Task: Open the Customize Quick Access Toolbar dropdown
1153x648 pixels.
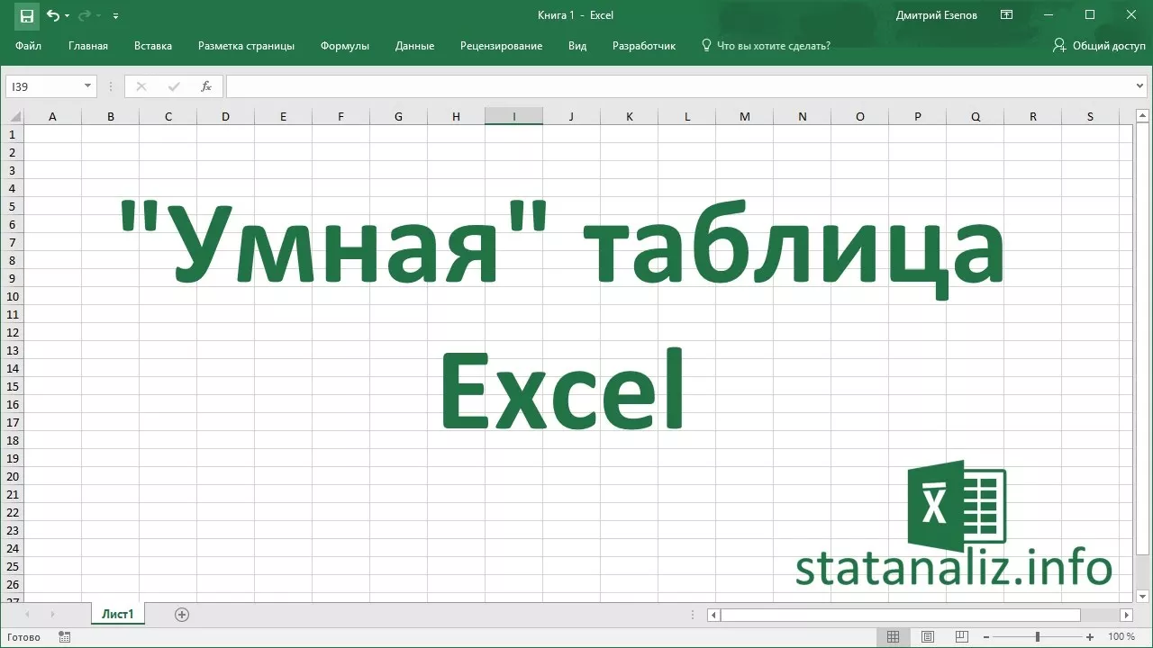Action: pos(115,16)
